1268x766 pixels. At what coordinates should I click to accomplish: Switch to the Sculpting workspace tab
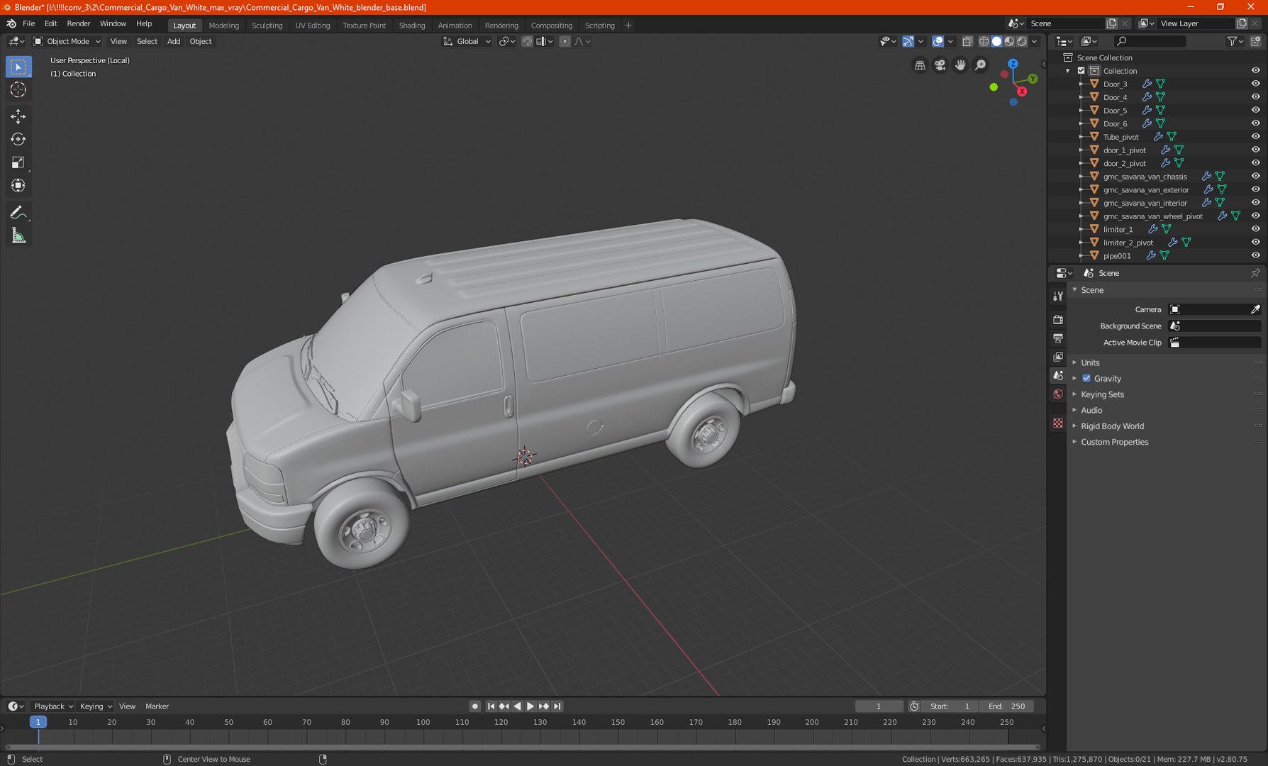(267, 26)
